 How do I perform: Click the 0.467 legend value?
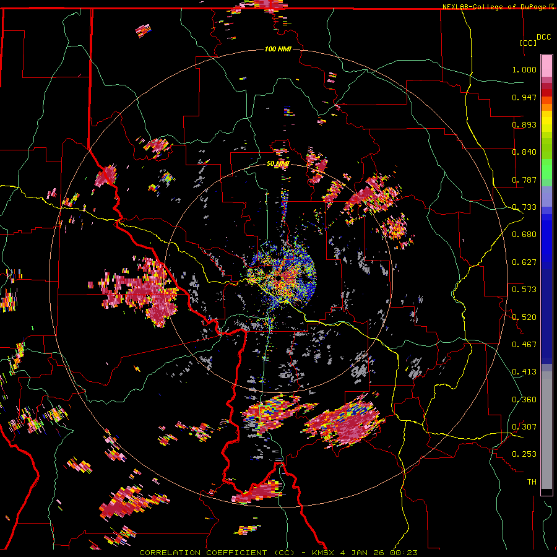click(524, 345)
